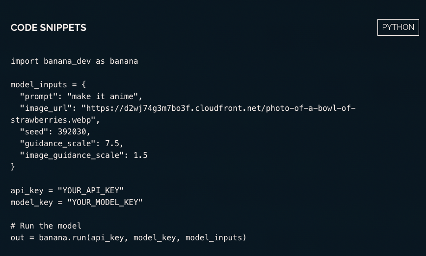Click the cloudfront.net URL in code
This screenshot has width=426, height=256.
click(x=218, y=108)
